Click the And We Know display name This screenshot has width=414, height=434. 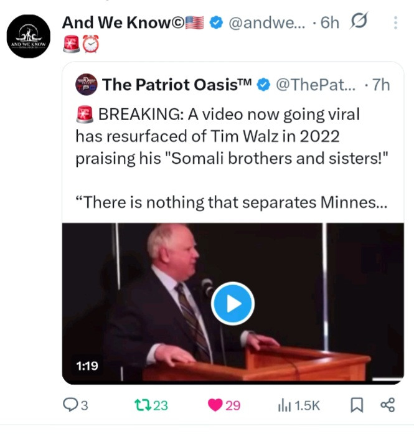click(x=122, y=22)
